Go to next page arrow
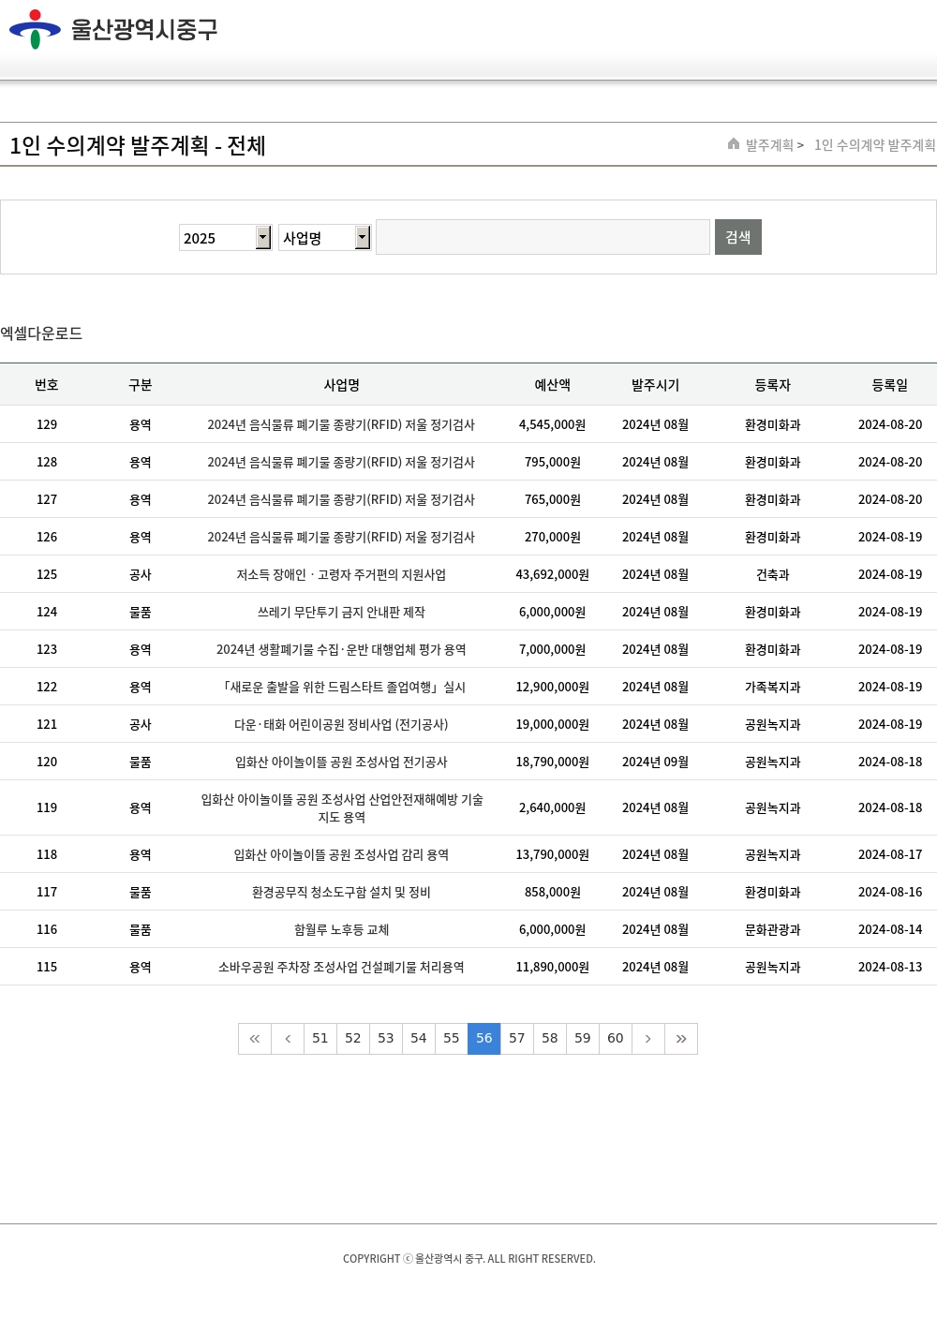The image size is (937, 1318). click(648, 1039)
